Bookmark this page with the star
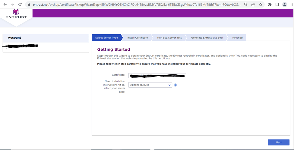Viewport: 294px width, 150px height. (x=261, y=4)
